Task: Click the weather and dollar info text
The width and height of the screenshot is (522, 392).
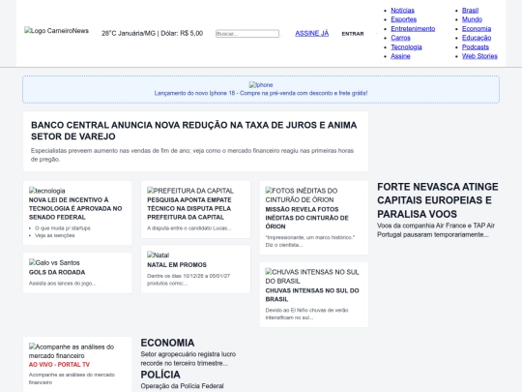Action: point(152,33)
